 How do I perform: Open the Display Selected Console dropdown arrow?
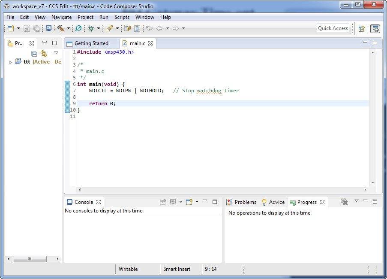click(181, 202)
